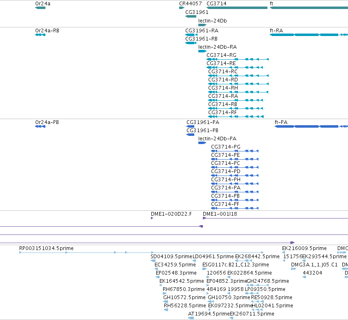
Task: Click the RH67850.3prime EST label
Action: pos(184,290)
